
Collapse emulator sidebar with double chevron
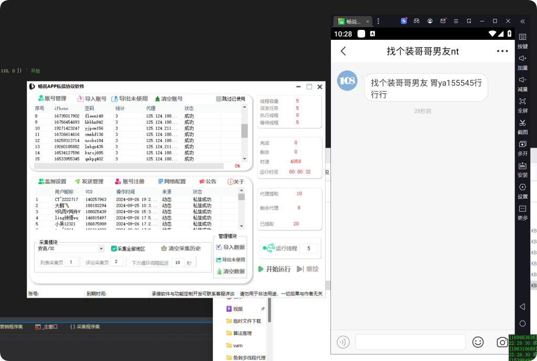coord(522,21)
